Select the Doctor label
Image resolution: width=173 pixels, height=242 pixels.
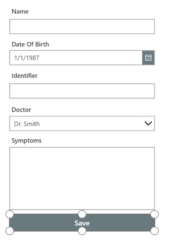coord(21,110)
